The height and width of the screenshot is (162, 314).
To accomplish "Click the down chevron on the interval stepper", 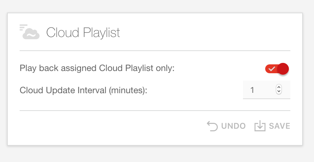I will [x=279, y=91].
